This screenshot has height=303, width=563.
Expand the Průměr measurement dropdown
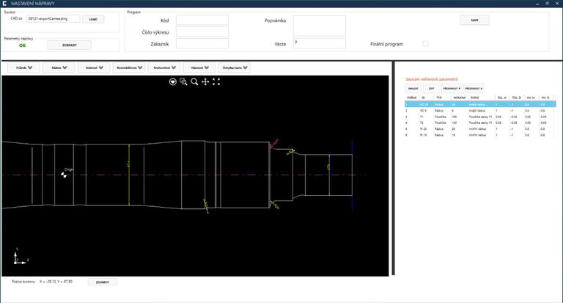[x=23, y=67]
